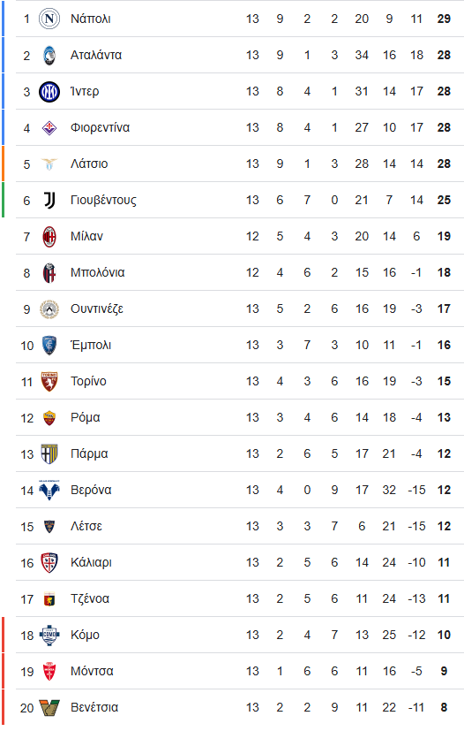The height and width of the screenshot is (731, 464).
Task: Click the Fiorentina purple crest
Action: click(x=49, y=128)
